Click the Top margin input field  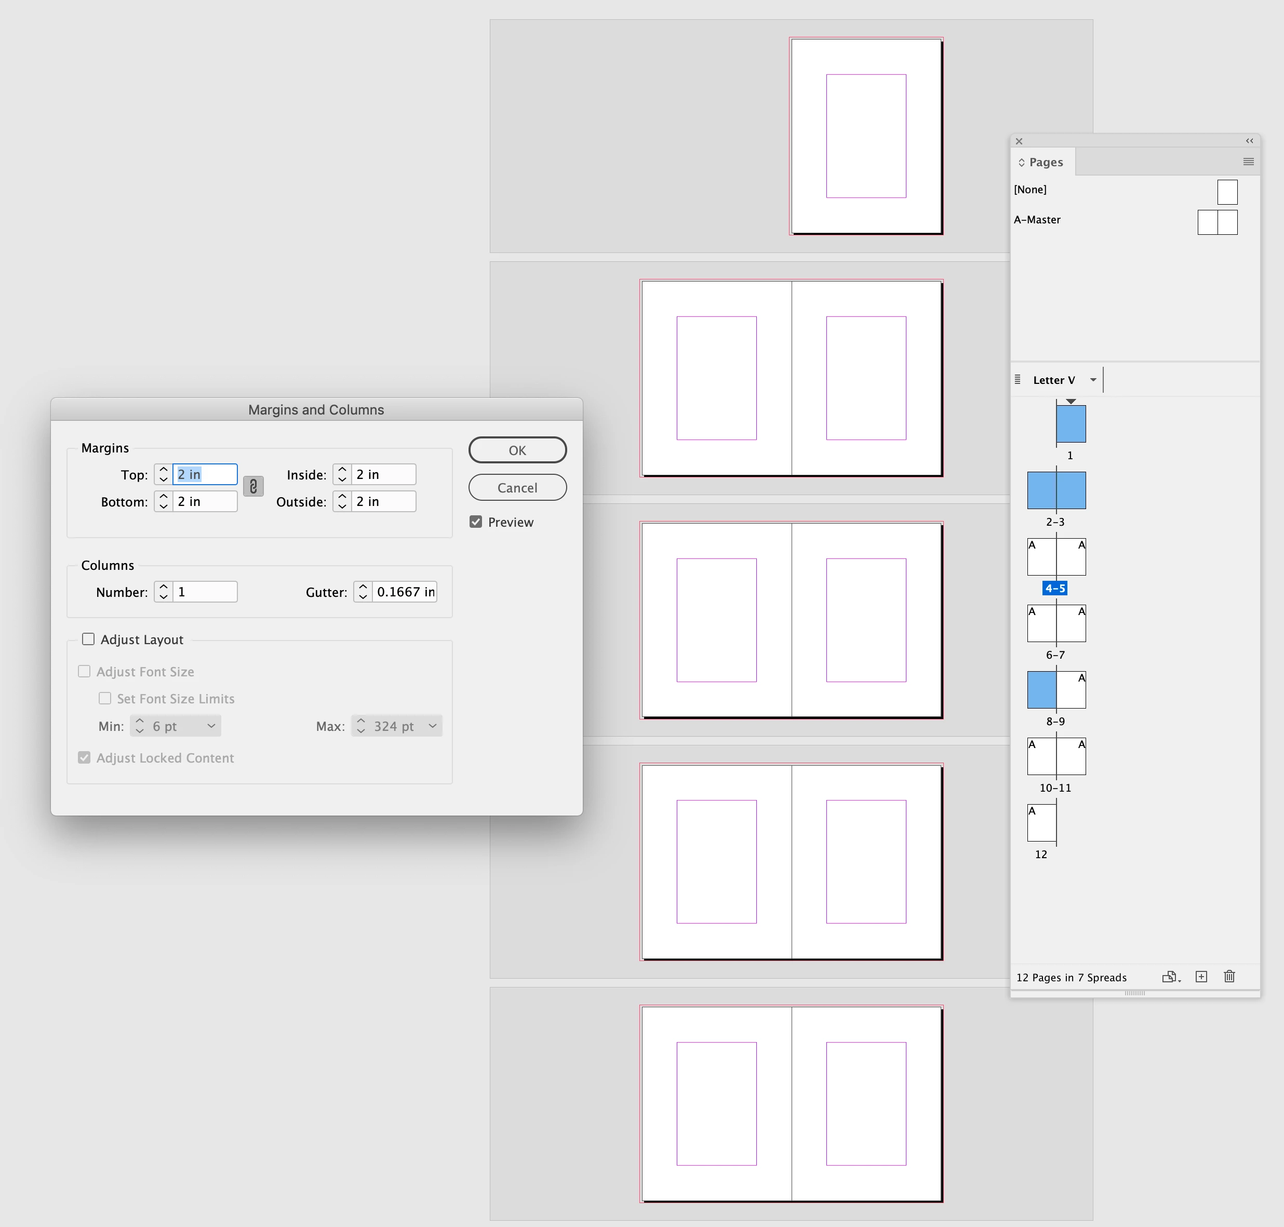click(x=205, y=474)
